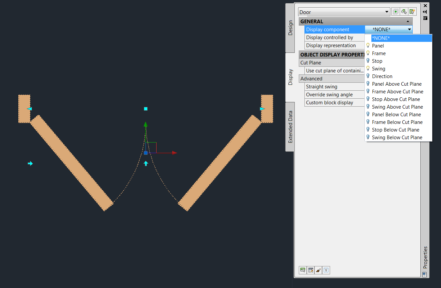Select Frame Below Cut Plane option

click(x=397, y=122)
